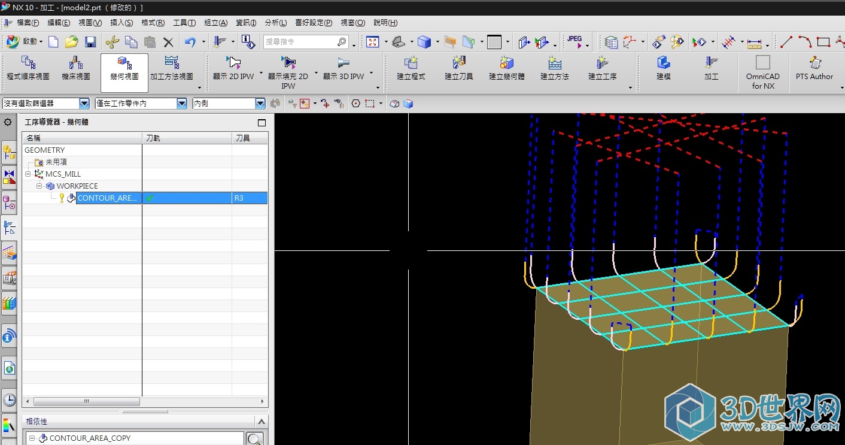Open the 檔案(F) menu

click(28, 23)
